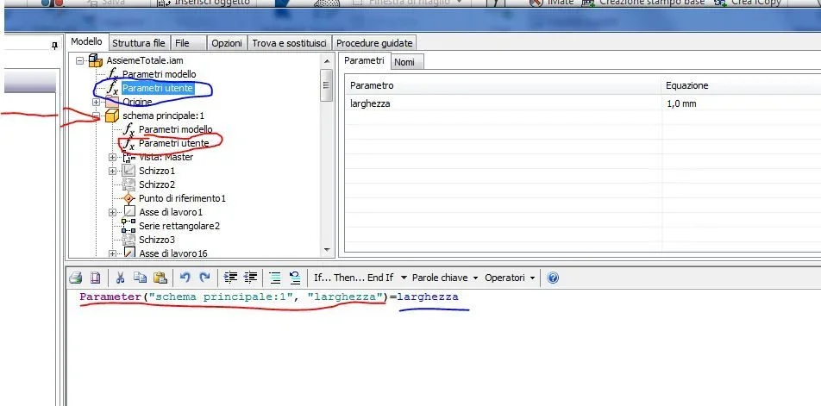The width and height of the screenshot is (821, 406).
Task: Expand the Origine folder node
Action: (x=97, y=102)
